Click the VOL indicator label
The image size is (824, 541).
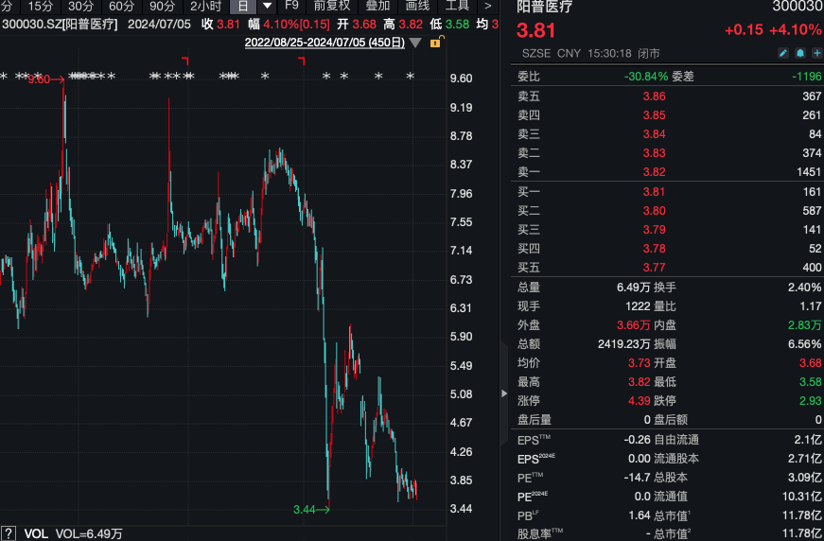tap(36, 533)
